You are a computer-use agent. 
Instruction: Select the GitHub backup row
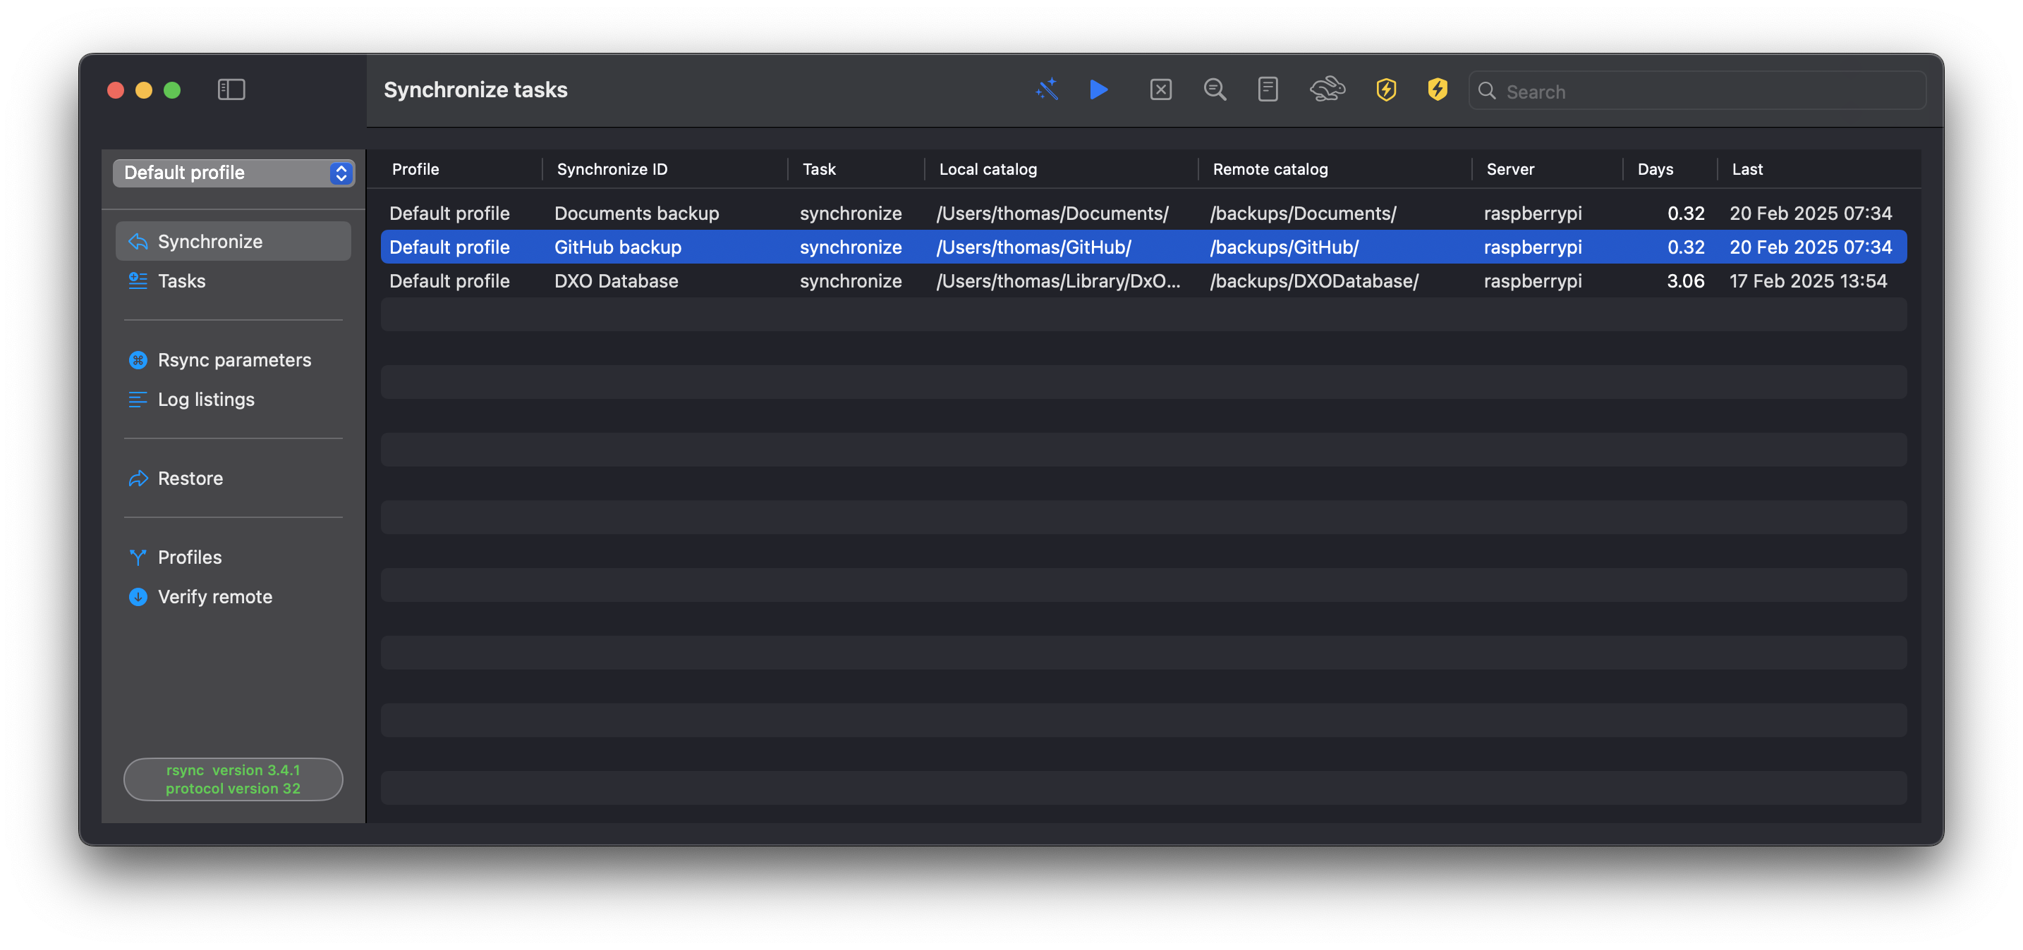point(1143,247)
